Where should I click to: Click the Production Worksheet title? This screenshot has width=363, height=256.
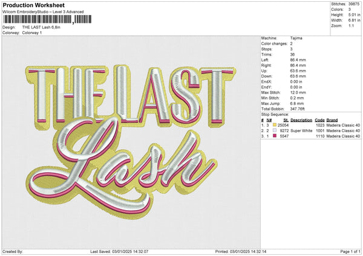34,5
